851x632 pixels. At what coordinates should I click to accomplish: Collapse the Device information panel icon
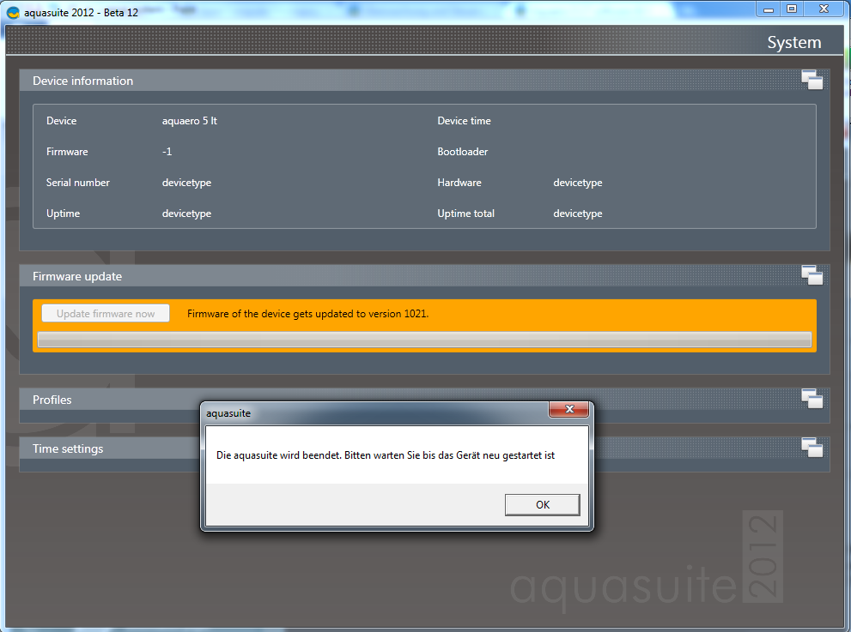(811, 81)
